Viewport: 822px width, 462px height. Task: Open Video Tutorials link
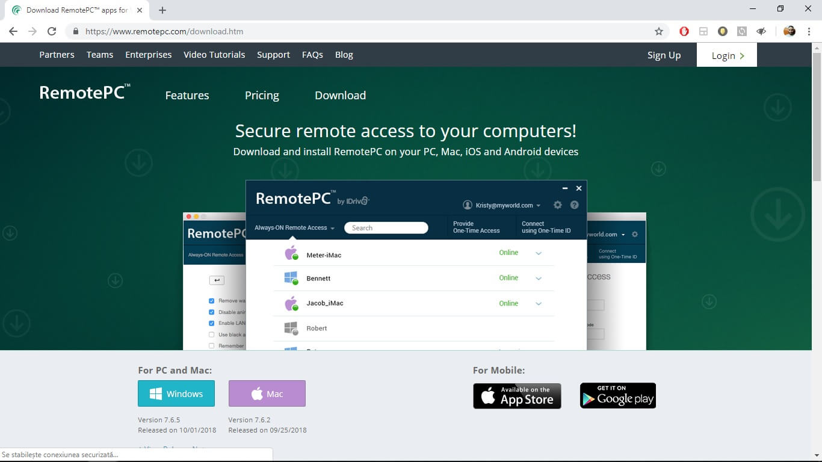point(214,55)
